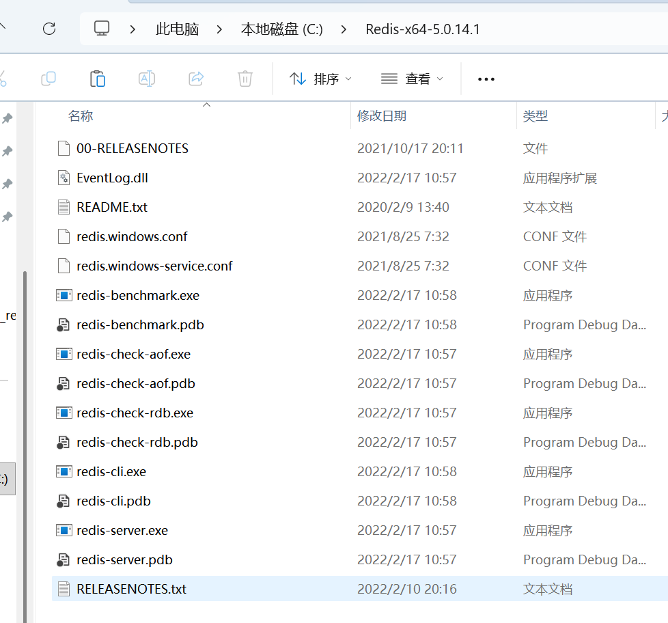Click the Paste toolbar icon
Image resolution: width=668 pixels, height=623 pixels.
[x=98, y=79]
